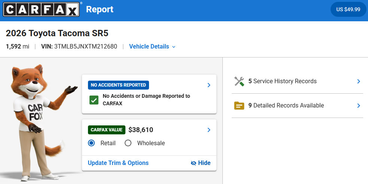Open CARFAX value details chevron
The height and width of the screenshot is (184, 368).
[209, 130]
